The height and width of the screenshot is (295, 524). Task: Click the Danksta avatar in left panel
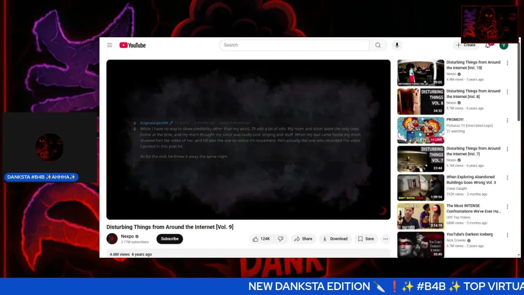pyautogui.click(x=49, y=147)
